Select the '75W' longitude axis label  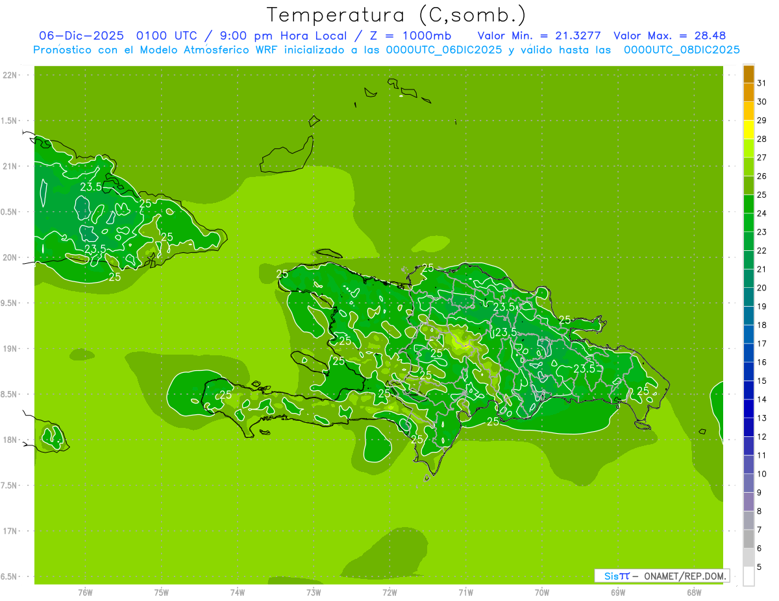click(x=162, y=593)
